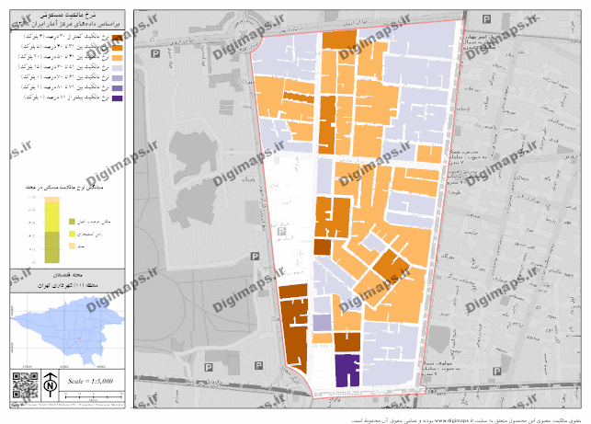This screenshot has width=591, height=424.
Task: Click the 'Scale = 1:5,000' text
Action: (90, 381)
